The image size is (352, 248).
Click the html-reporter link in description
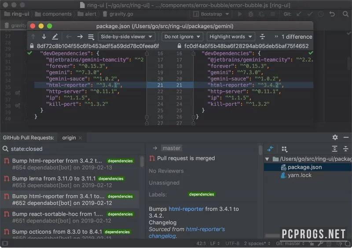(x=186, y=209)
